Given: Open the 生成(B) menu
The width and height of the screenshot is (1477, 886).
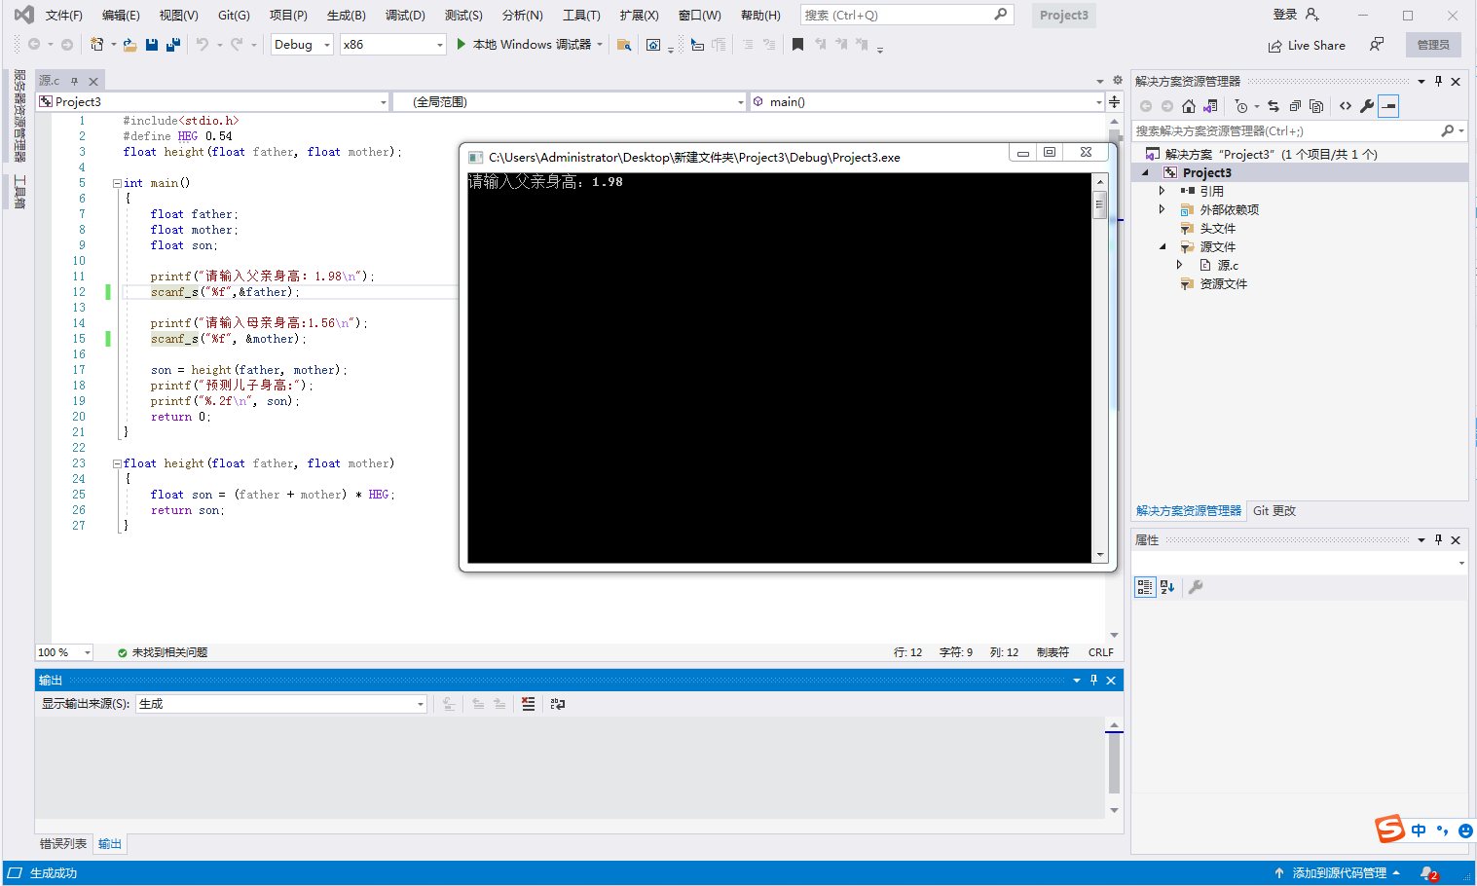Looking at the screenshot, I should (347, 16).
